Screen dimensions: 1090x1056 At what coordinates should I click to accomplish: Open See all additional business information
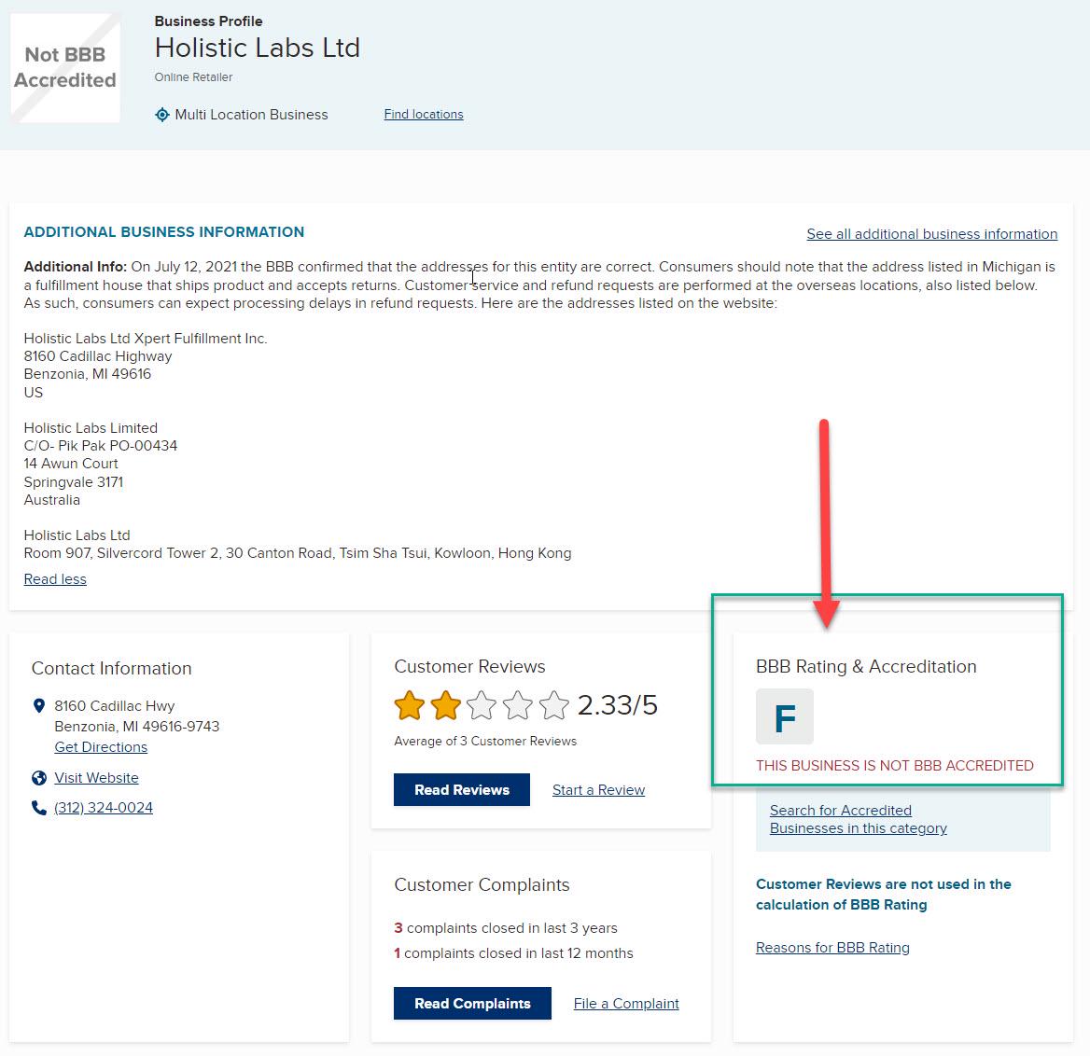click(931, 234)
